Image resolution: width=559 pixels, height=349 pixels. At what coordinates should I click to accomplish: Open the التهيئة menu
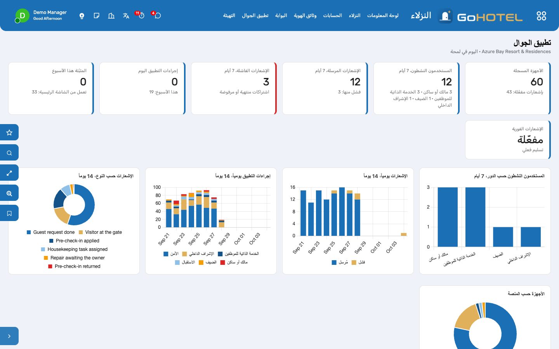click(x=229, y=16)
